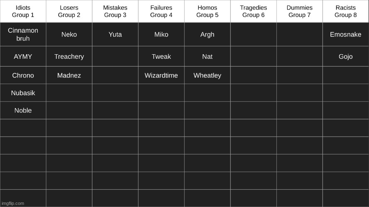Image resolution: width=369 pixels, height=207 pixels.
Task: Click the Group 6 column header
Action: 254,11
